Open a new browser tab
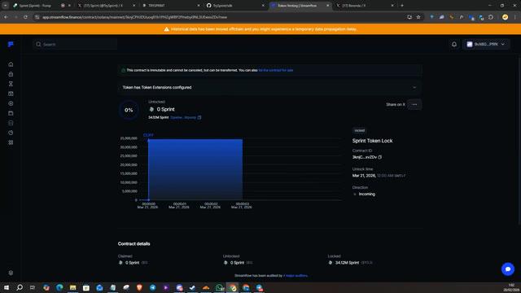 (x=401, y=6)
